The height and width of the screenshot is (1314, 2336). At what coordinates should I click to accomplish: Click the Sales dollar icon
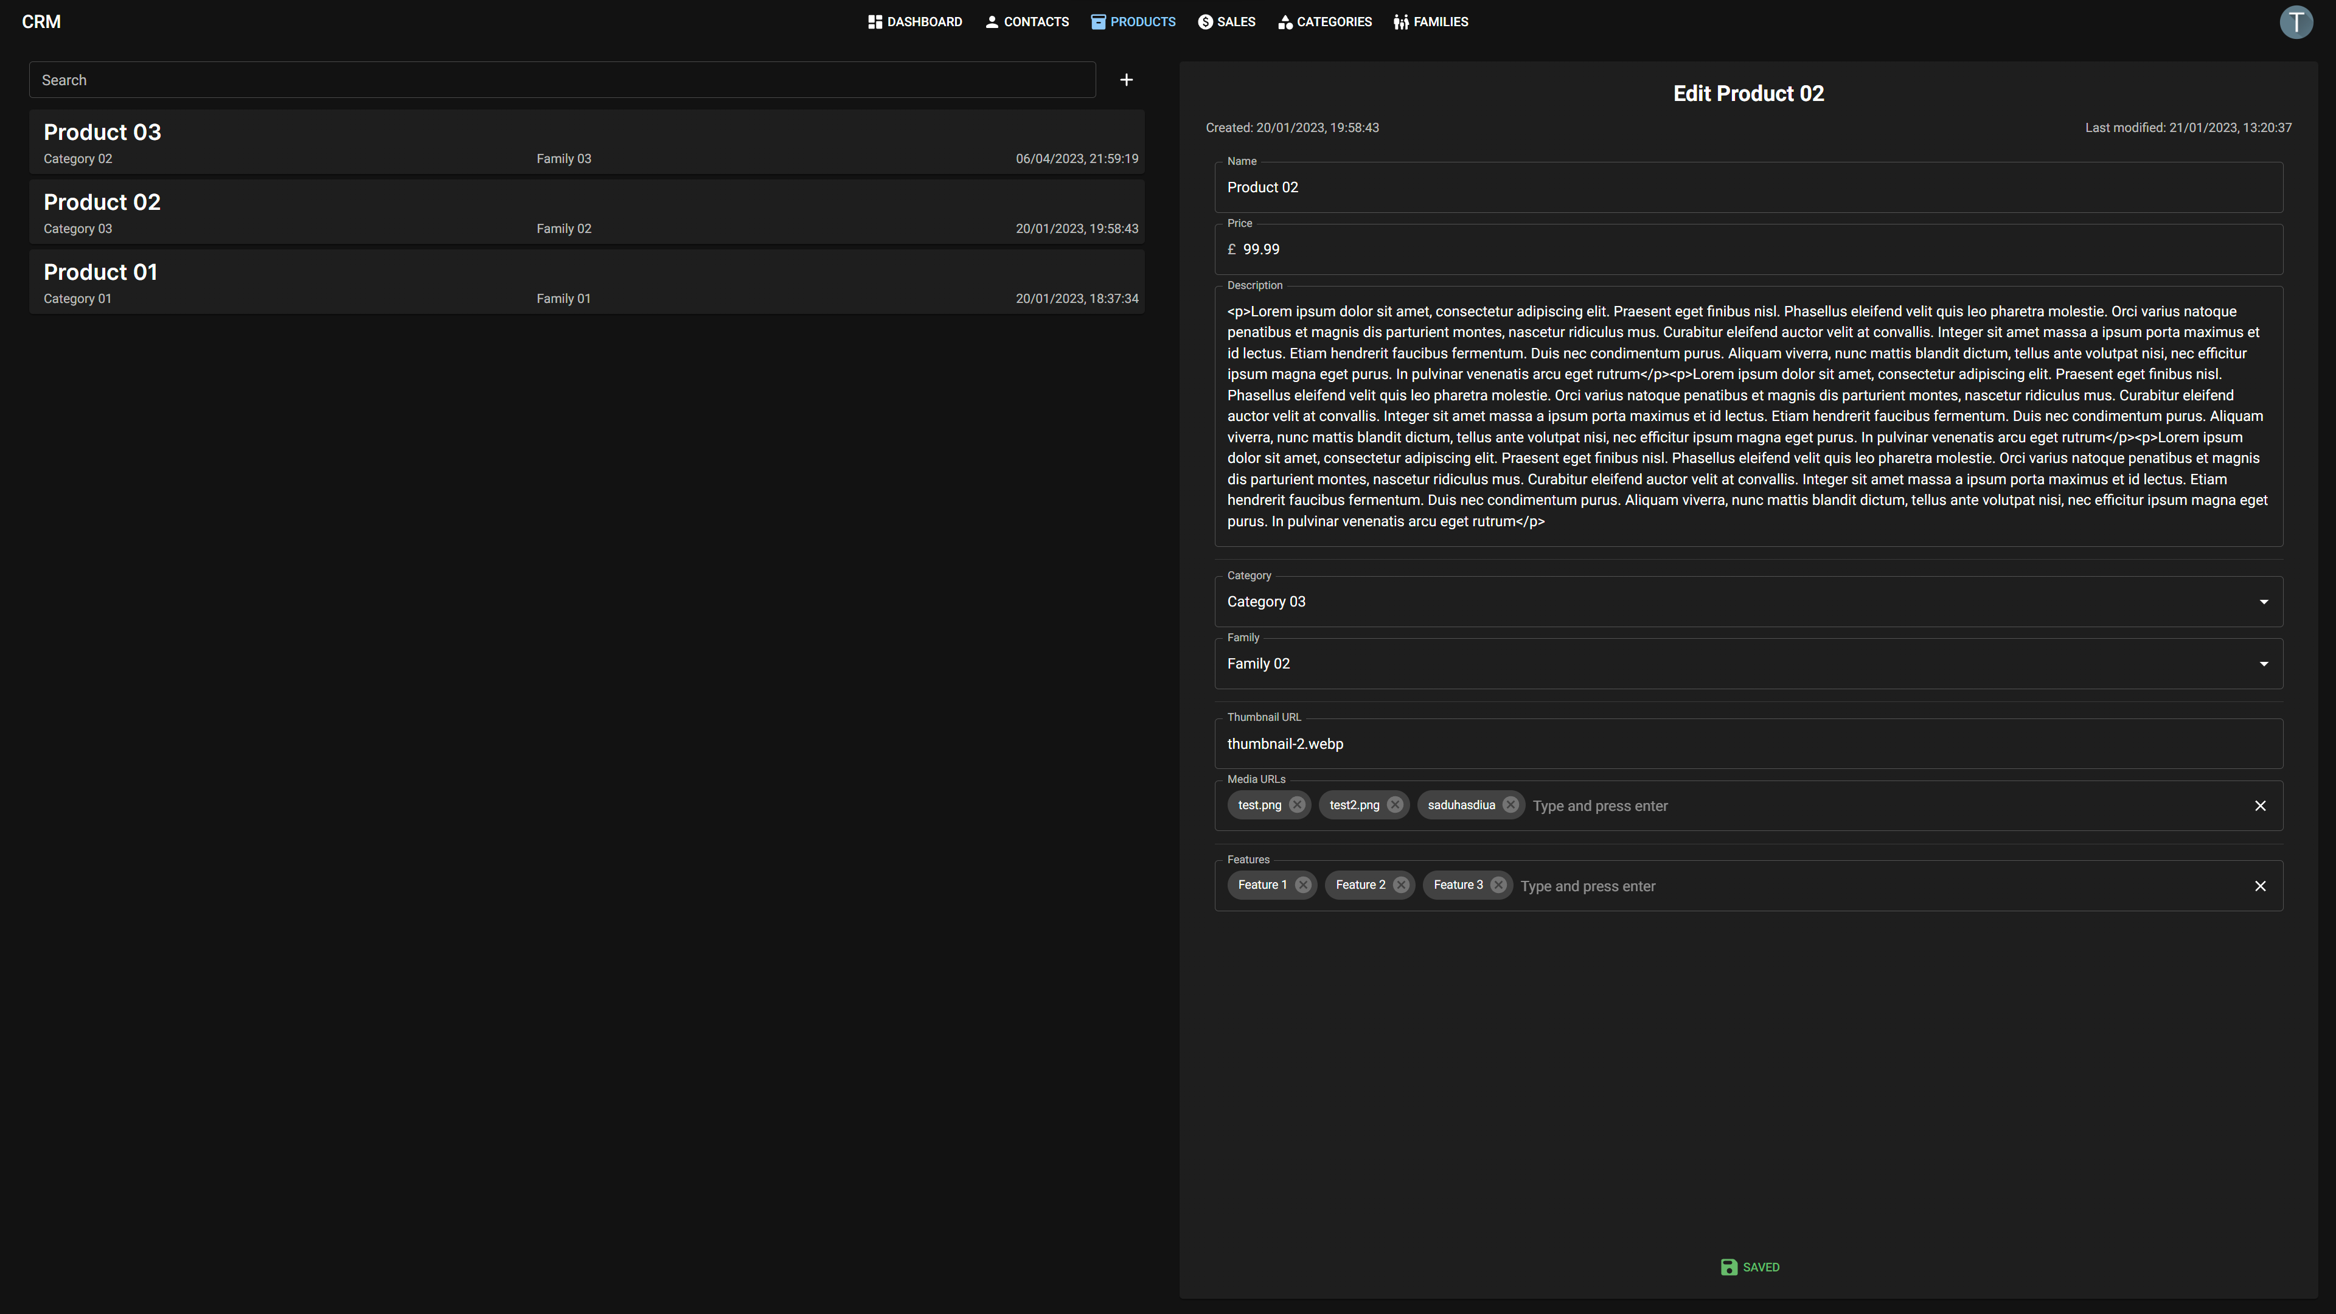1205,22
